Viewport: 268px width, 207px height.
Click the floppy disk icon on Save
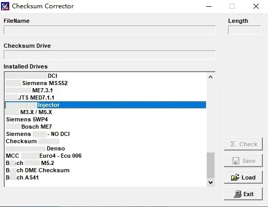click(x=236, y=161)
